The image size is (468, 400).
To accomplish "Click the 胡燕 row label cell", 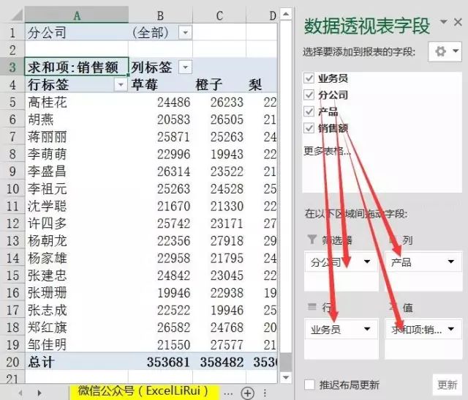I will click(77, 119).
